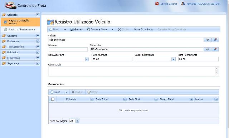229x138 pixels.
Task: Expand the Relatórios menu section
Action: (38, 52)
